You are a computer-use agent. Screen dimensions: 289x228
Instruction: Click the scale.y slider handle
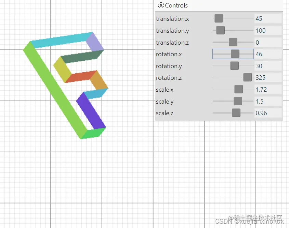click(x=238, y=101)
